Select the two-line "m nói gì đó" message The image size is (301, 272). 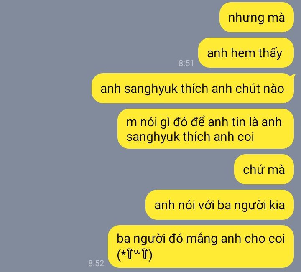pyautogui.click(x=206, y=129)
